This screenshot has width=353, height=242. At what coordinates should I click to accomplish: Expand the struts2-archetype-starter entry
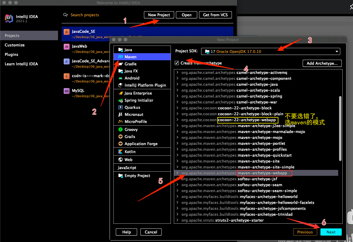177,220
